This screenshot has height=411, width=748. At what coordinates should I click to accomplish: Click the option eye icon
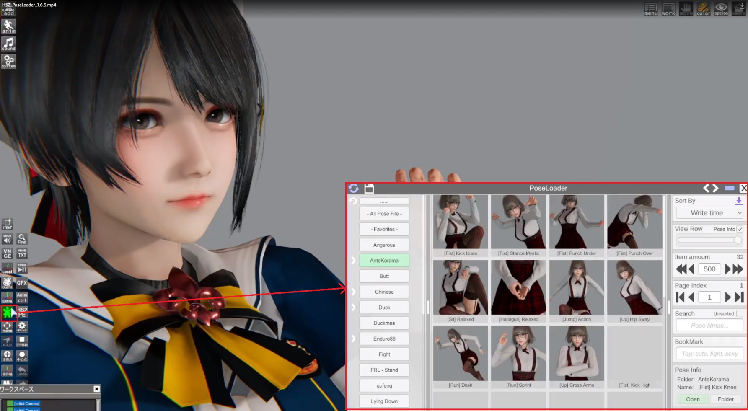coord(721,9)
